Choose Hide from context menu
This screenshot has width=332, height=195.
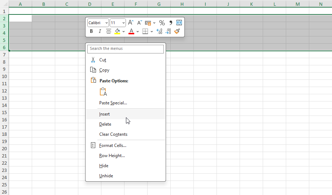[x=126, y=166]
